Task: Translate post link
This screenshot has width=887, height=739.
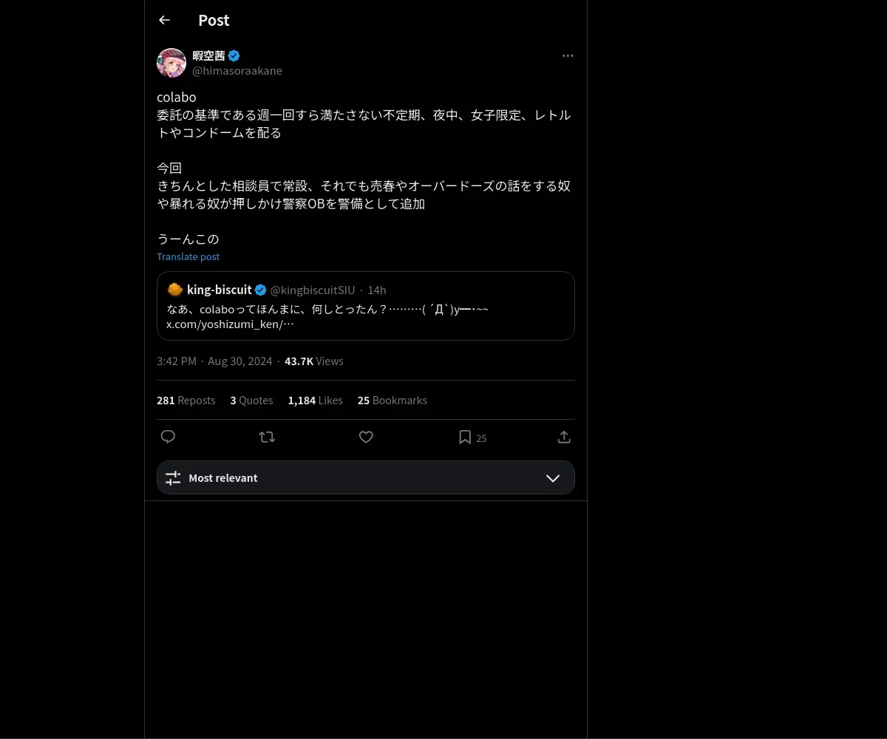Action: coord(188,256)
